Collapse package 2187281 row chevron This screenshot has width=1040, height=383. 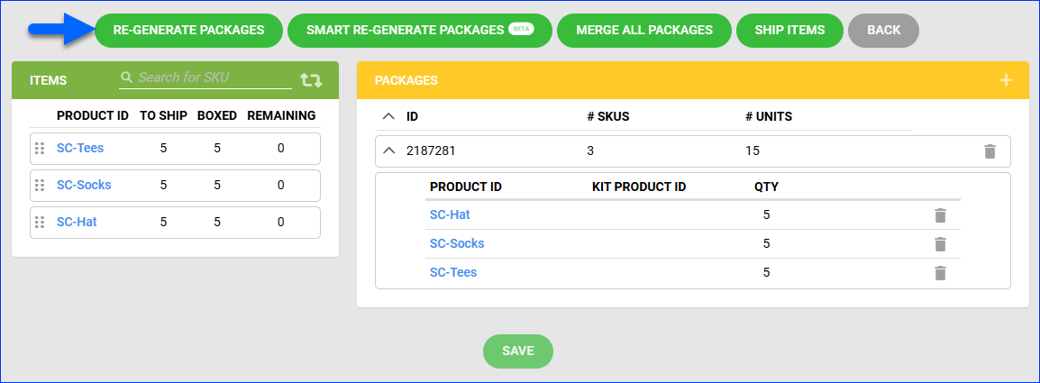point(388,151)
